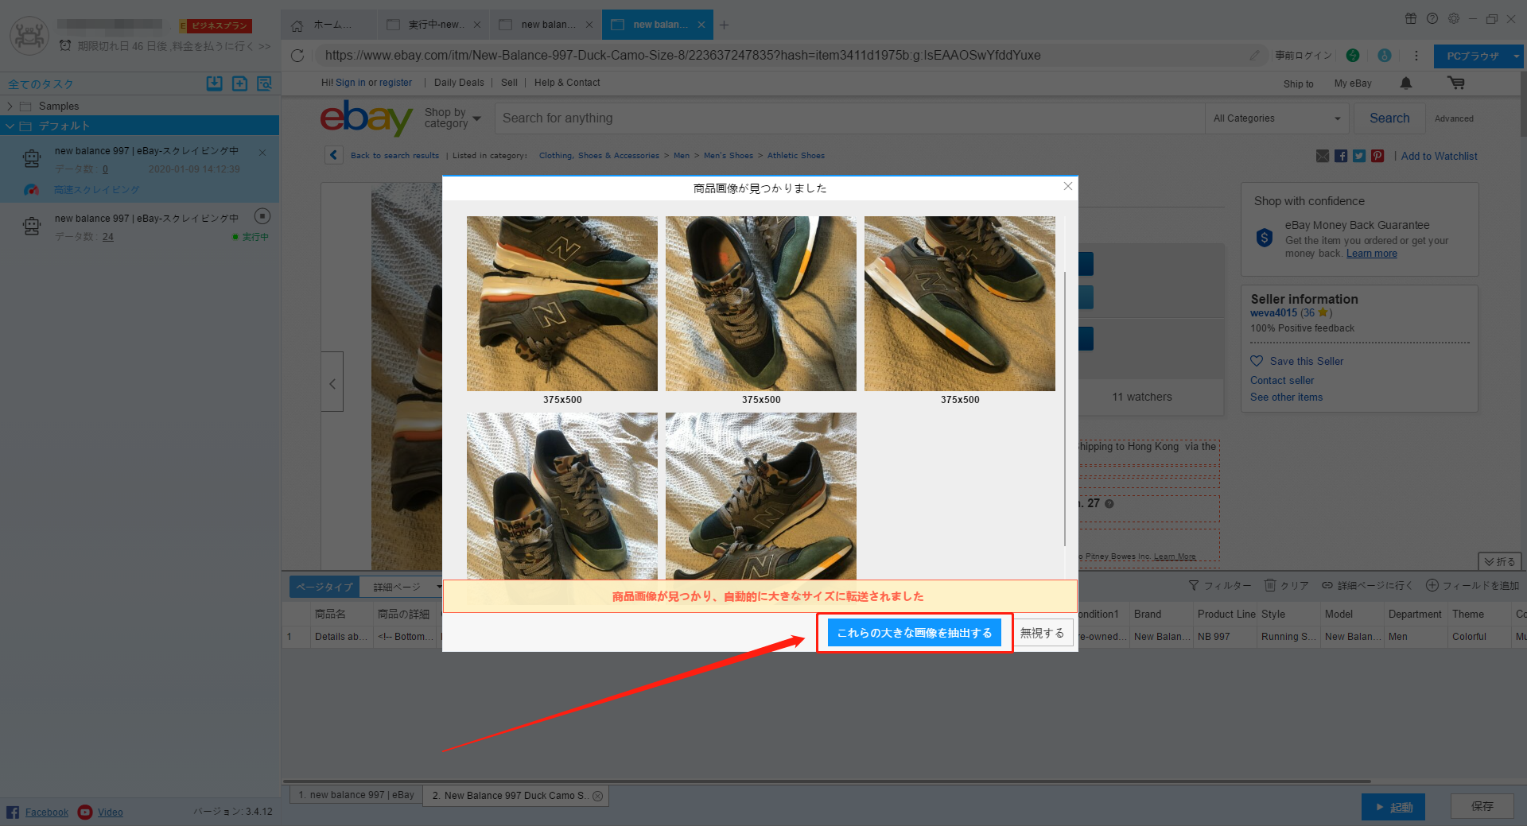1527x826 pixels.
Task: Collapse the デフォルト folder in task tree
Action: coord(10,126)
